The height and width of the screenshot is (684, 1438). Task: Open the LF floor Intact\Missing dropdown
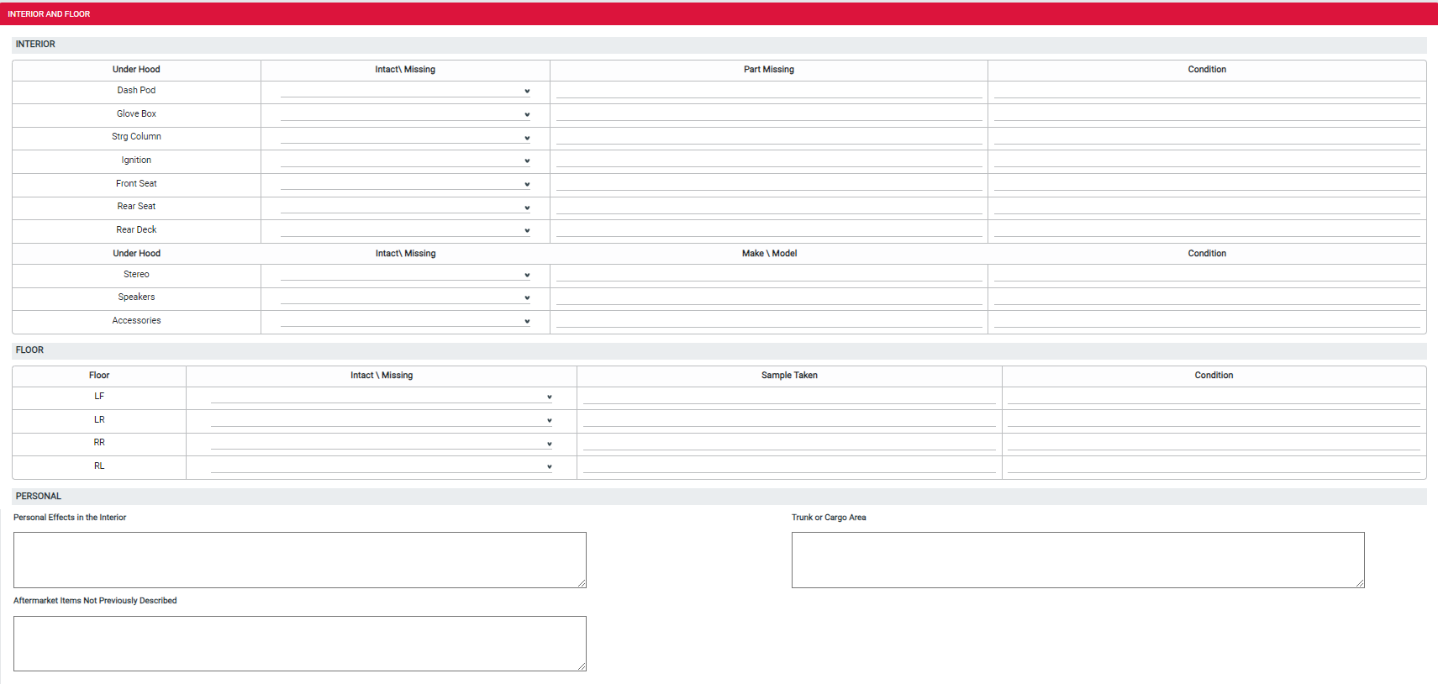[x=382, y=397]
